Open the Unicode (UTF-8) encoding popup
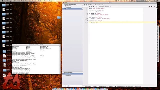160x90 pixels. point(103,86)
